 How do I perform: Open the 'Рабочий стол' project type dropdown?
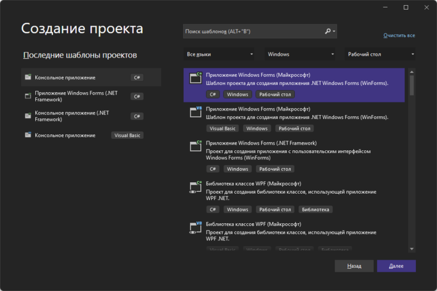(380, 54)
